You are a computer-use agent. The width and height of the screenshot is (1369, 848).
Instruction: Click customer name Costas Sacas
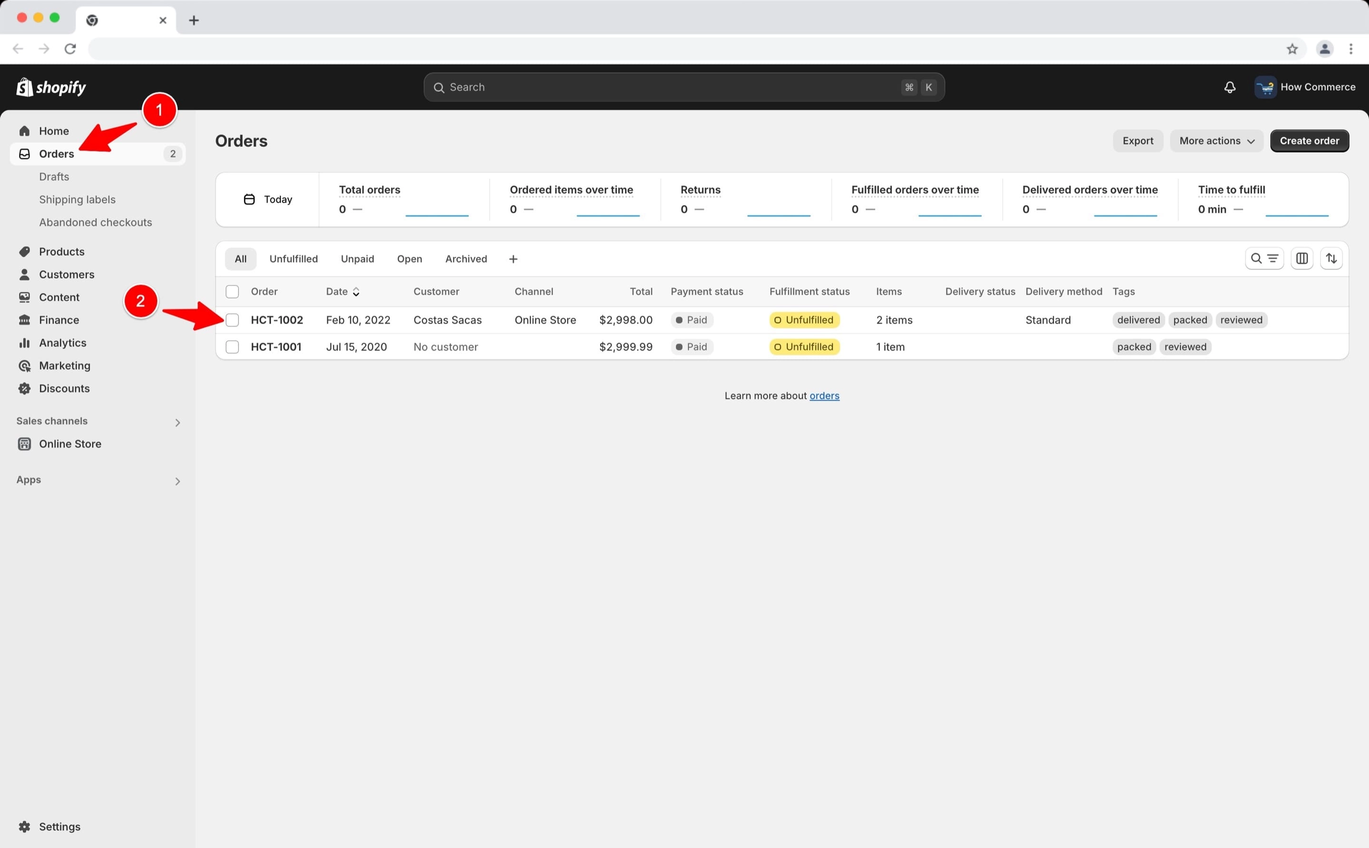click(x=447, y=320)
